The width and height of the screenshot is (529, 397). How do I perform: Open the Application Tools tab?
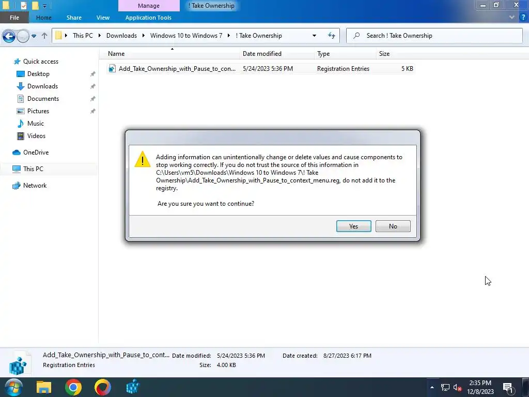tap(148, 18)
